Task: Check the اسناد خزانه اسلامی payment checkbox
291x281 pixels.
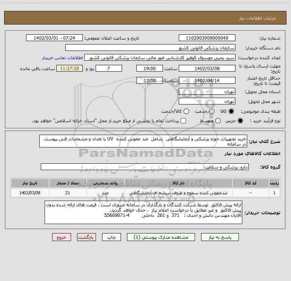Action: [x=183, y=121]
